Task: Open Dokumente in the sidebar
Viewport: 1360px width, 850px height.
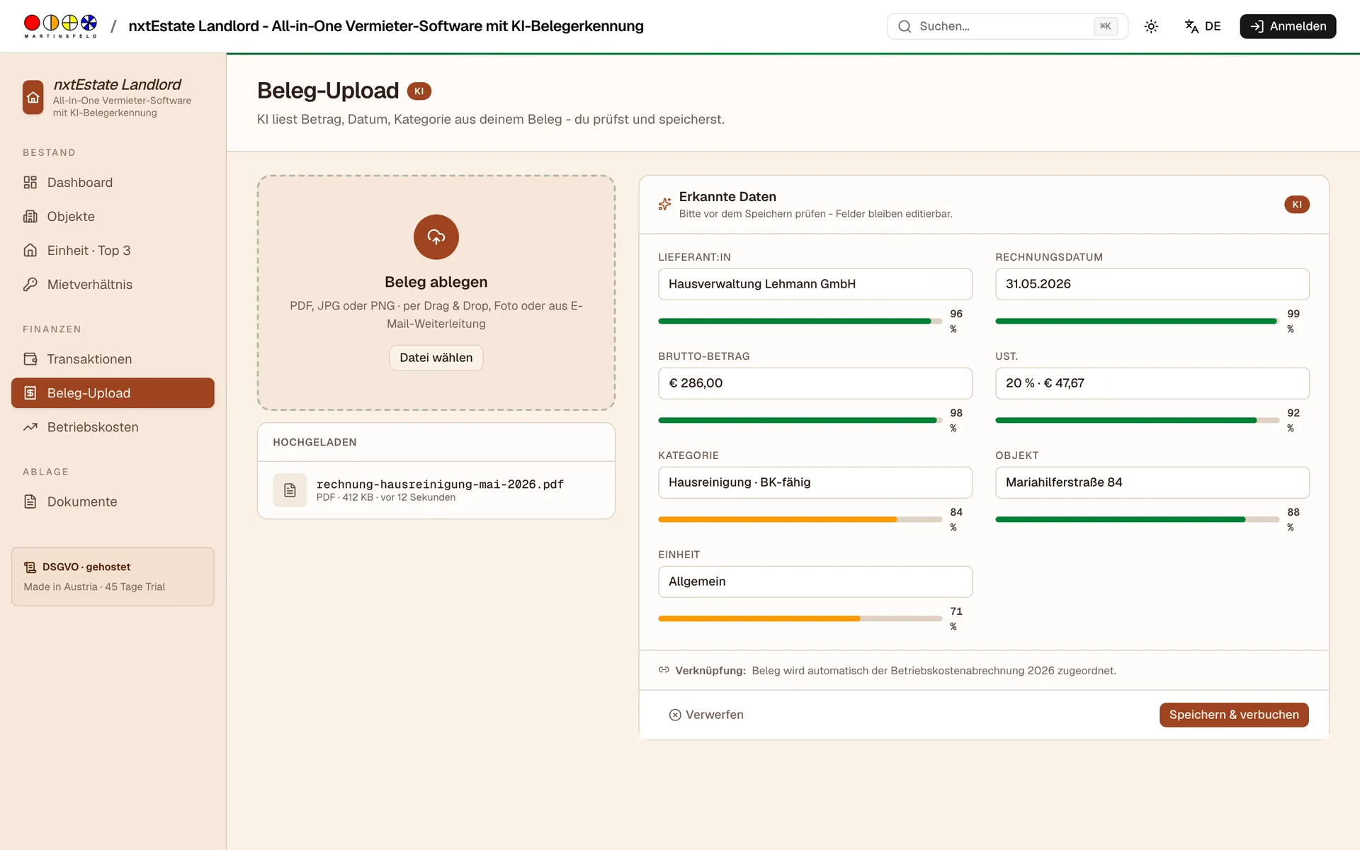Action: point(113,501)
